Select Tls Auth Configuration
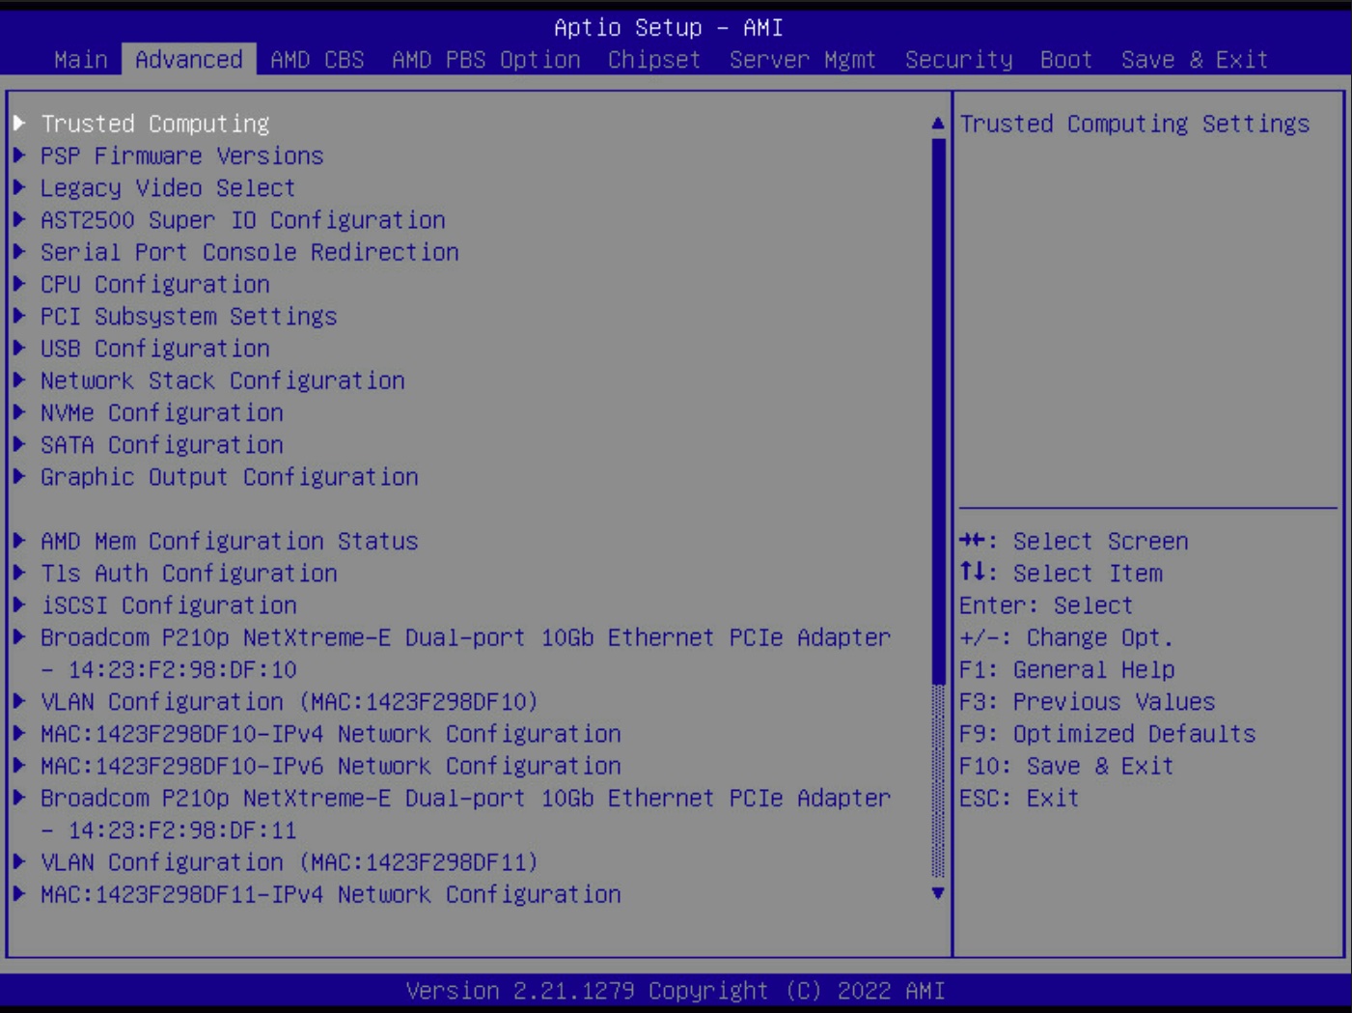Viewport: 1352px width, 1013px height. pyautogui.click(x=189, y=573)
